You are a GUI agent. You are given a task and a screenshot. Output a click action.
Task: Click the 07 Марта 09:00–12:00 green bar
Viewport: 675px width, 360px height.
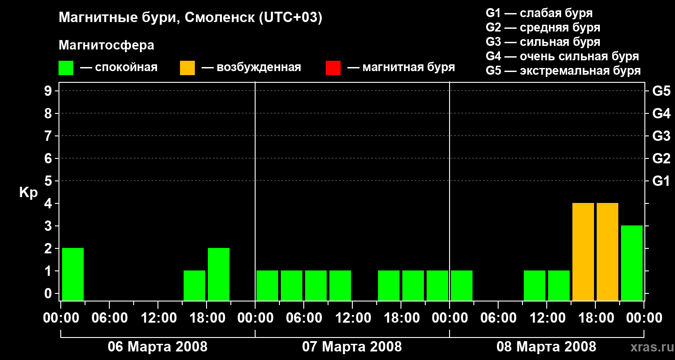tap(340, 285)
